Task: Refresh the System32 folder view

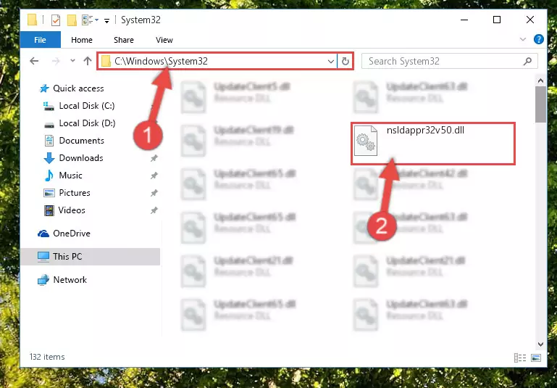Action: [x=345, y=61]
